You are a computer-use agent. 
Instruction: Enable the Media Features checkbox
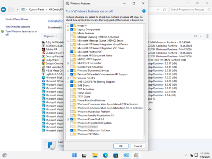(72, 33)
